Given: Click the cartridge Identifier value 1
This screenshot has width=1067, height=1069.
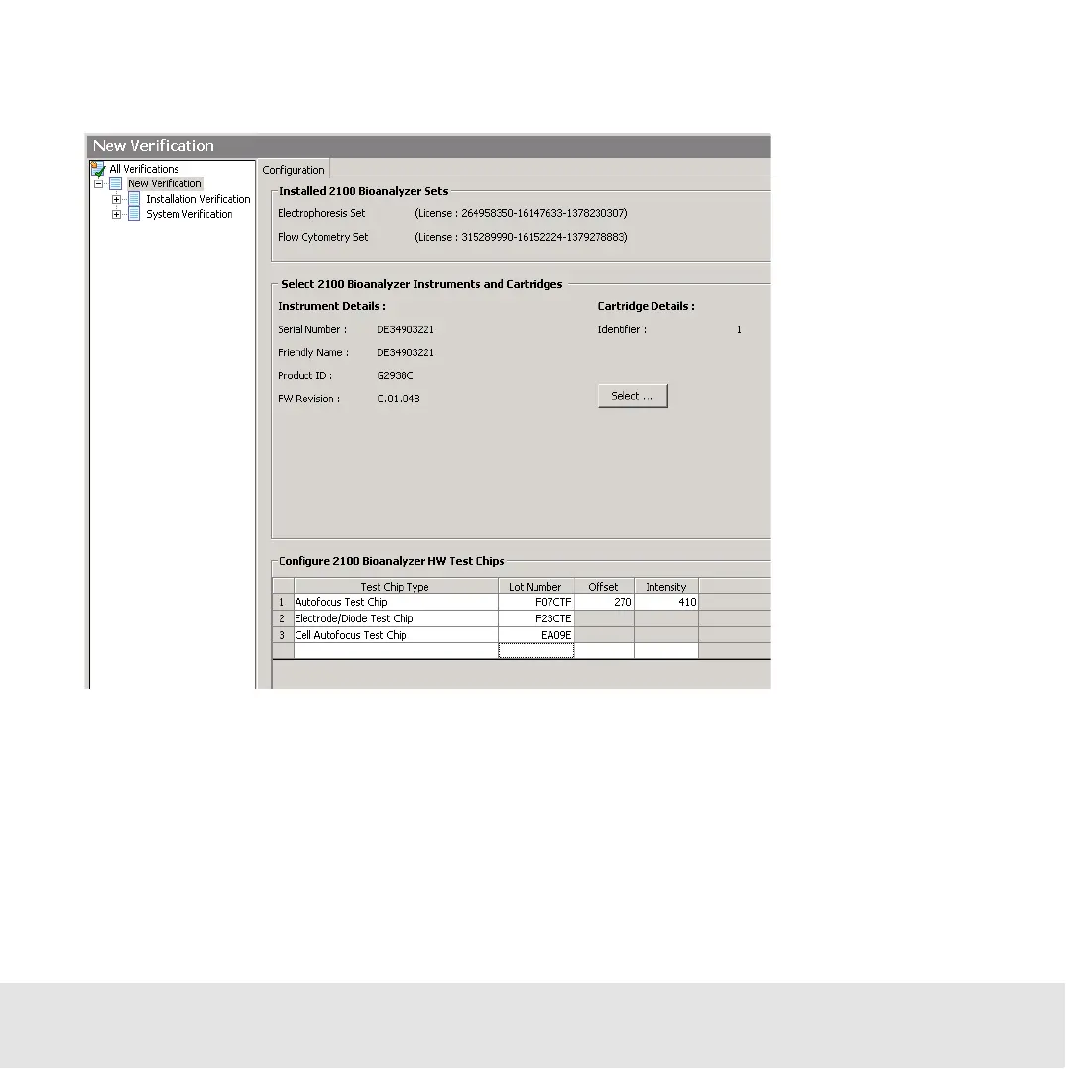Looking at the screenshot, I should 739,330.
